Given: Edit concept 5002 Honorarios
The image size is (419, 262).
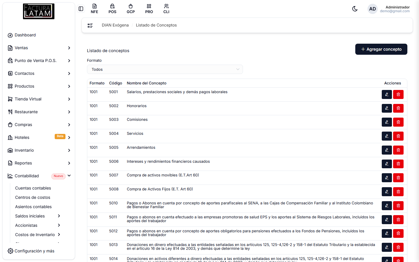Looking at the screenshot, I should [x=387, y=108].
